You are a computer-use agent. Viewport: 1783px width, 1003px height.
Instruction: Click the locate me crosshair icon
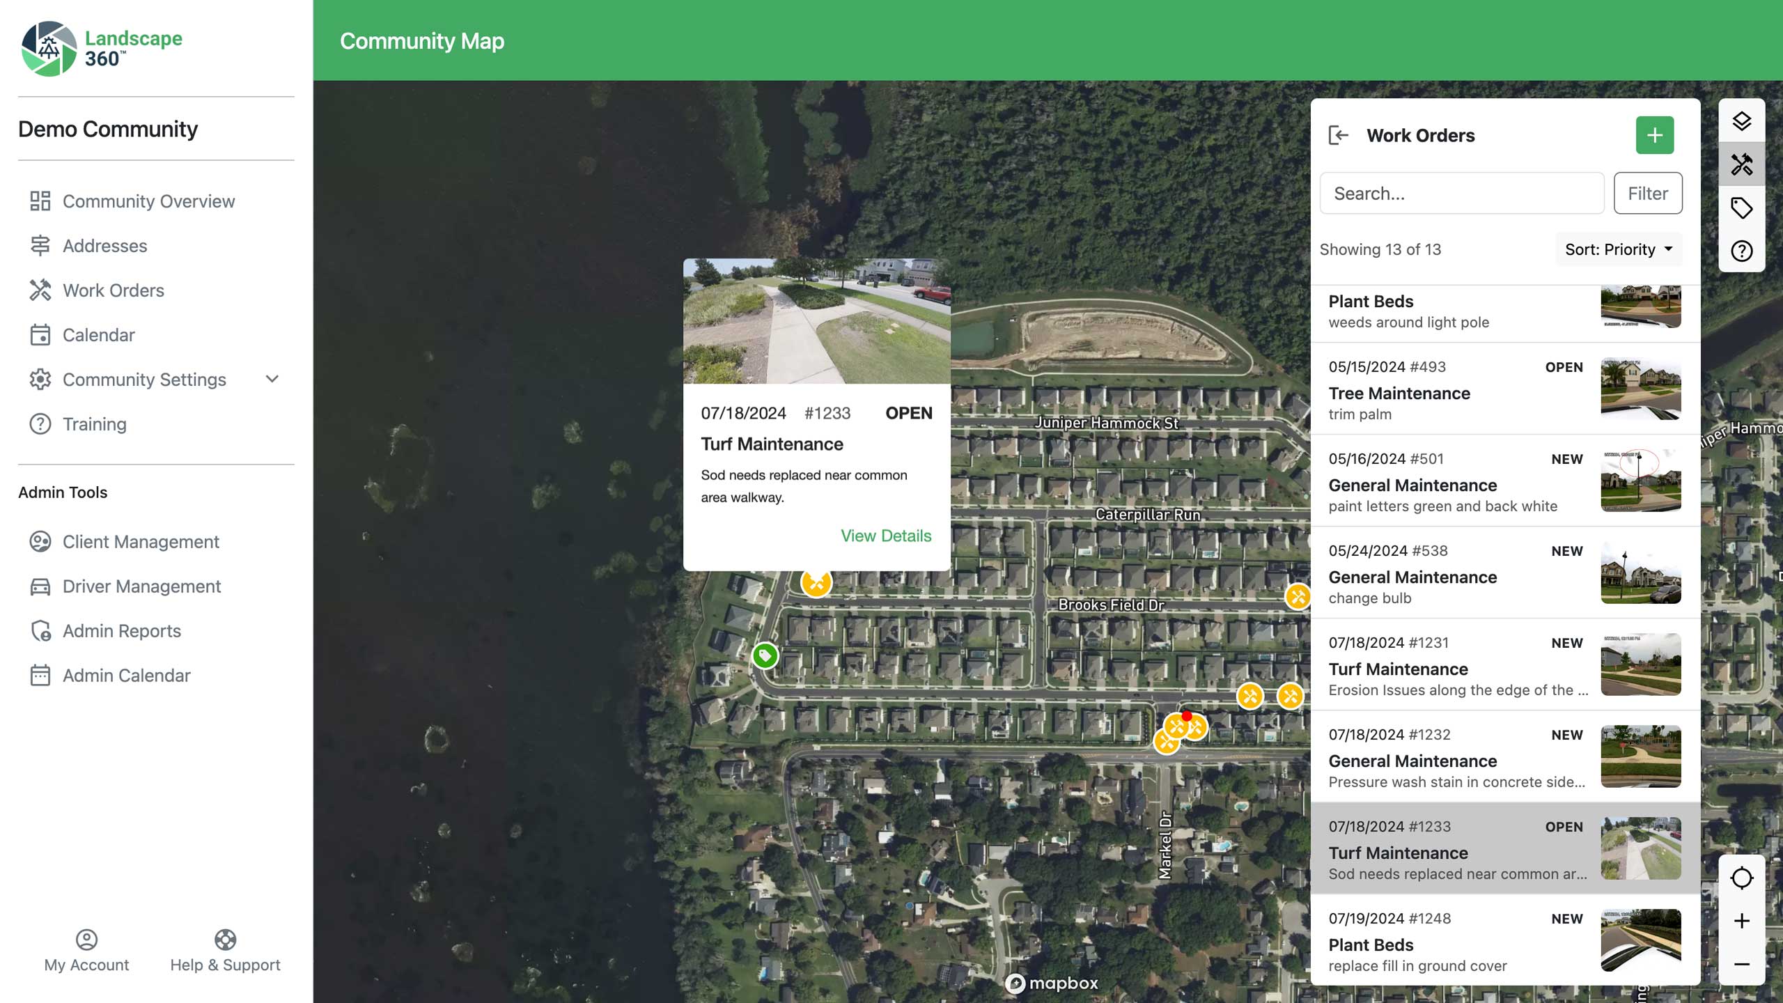coord(1741,878)
